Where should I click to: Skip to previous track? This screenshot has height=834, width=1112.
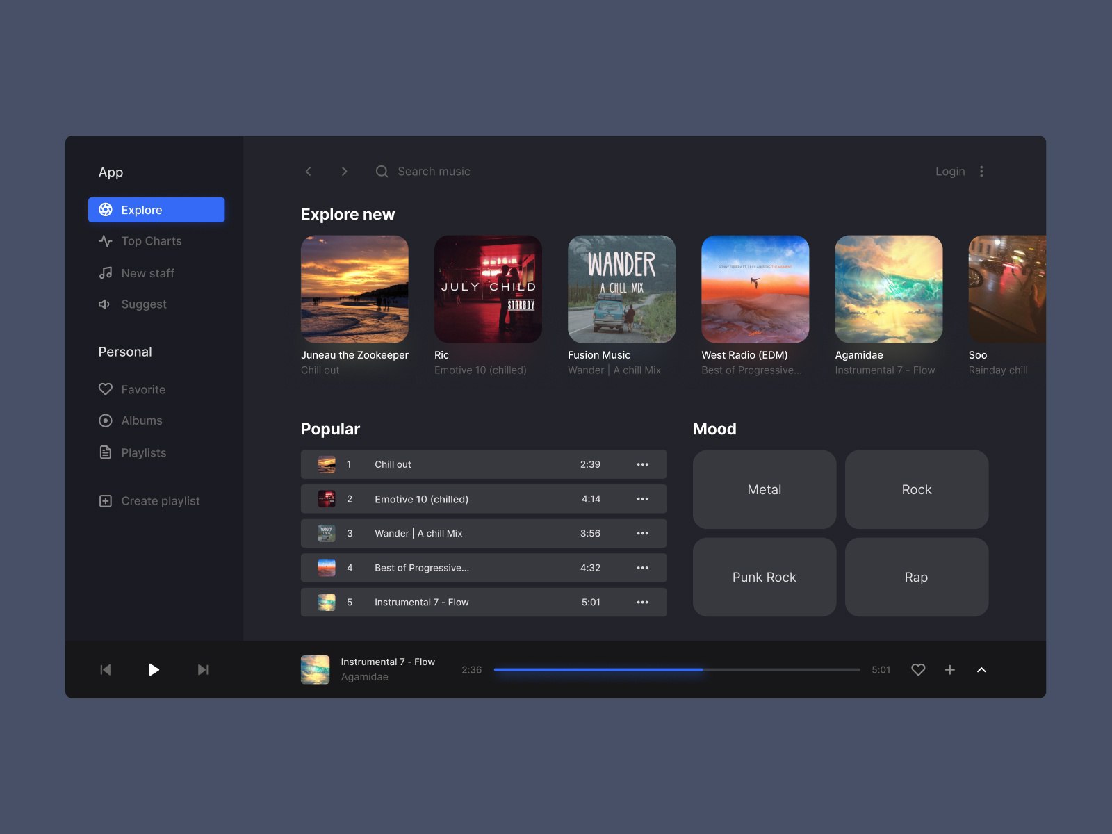[x=106, y=670]
